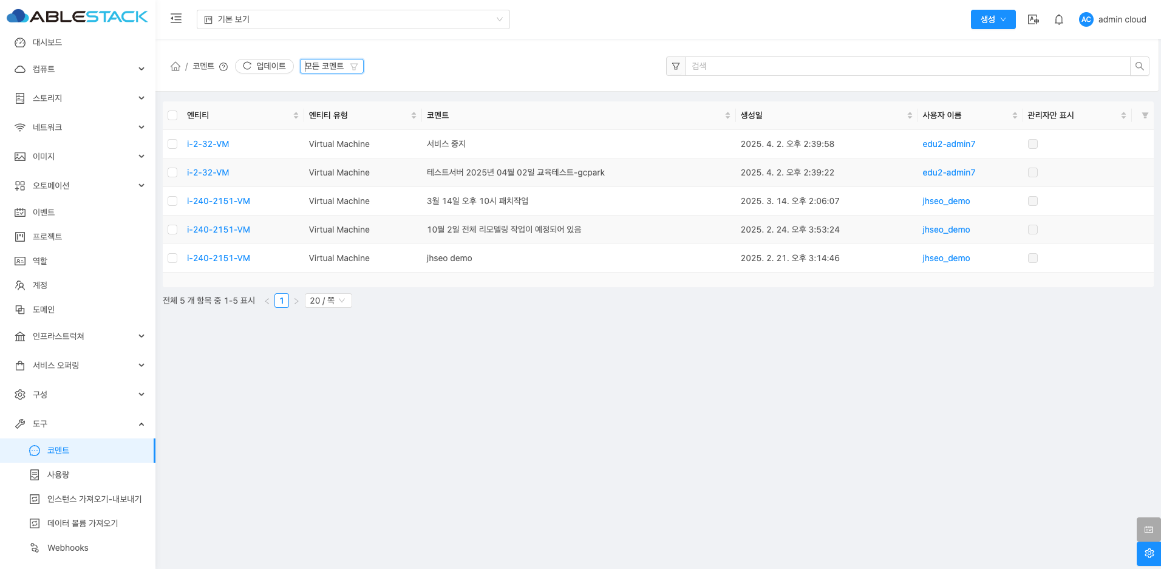Open the floating settings gear button
Image resolution: width=1161 pixels, height=569 pixels.
pos(1149,553)
